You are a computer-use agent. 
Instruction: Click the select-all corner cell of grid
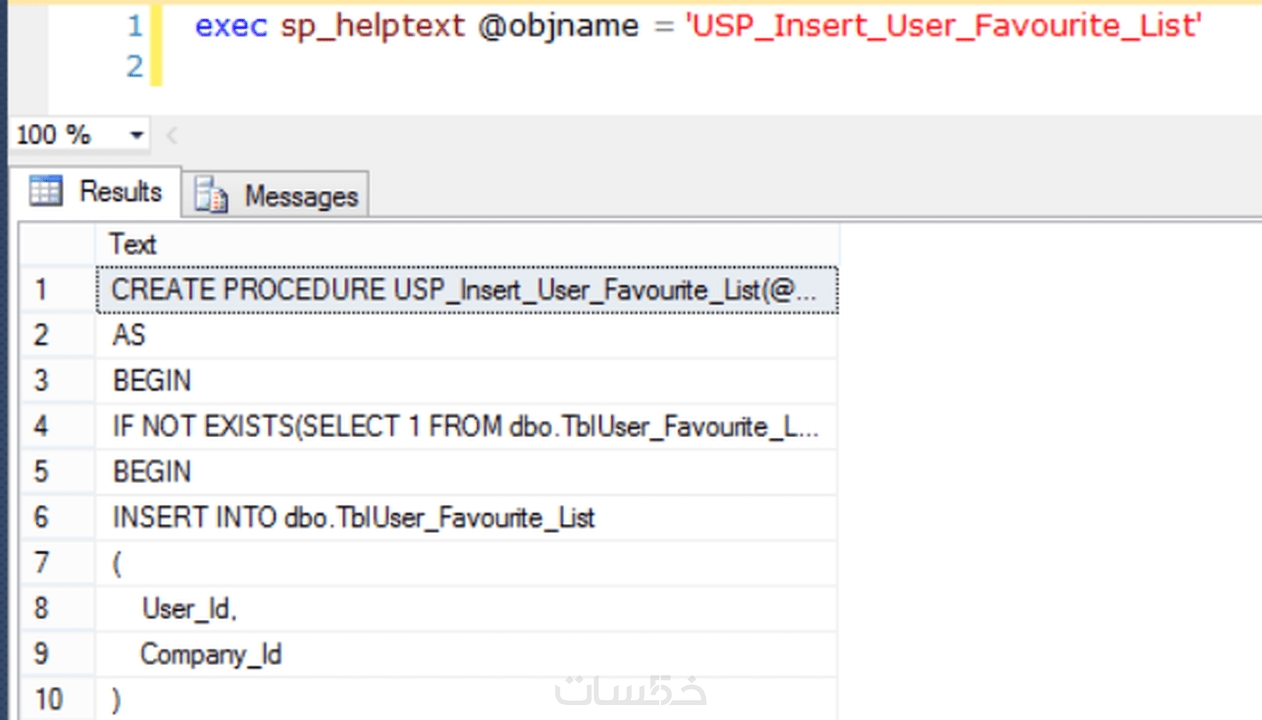tap(56, 244)
